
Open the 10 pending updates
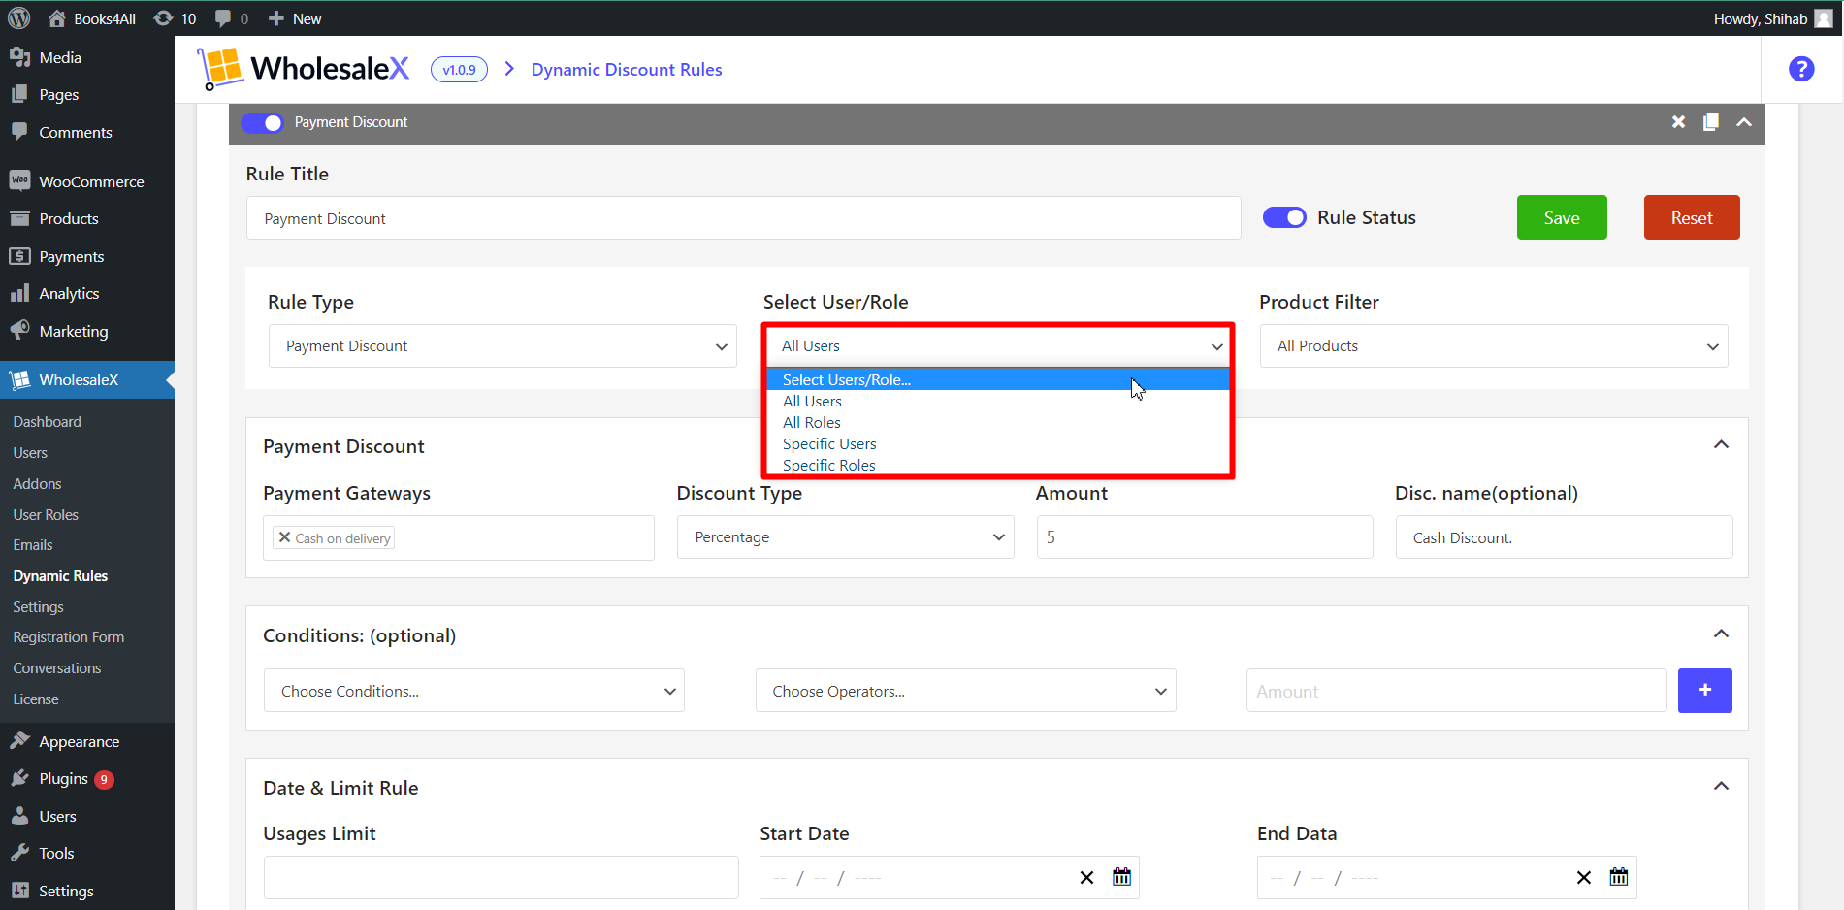tap(175, 18)
